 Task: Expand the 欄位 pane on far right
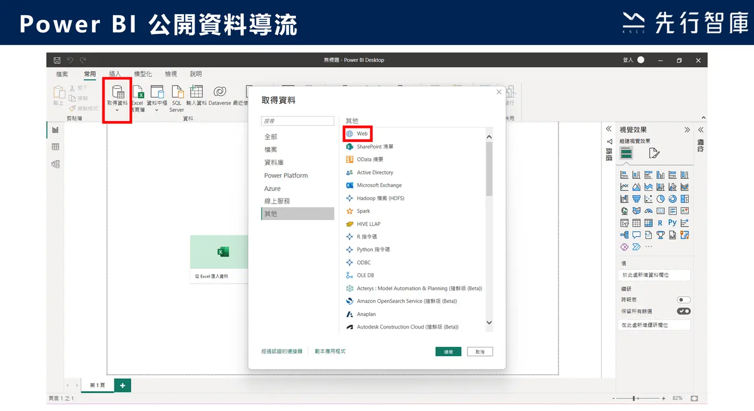tap(701, 130)
